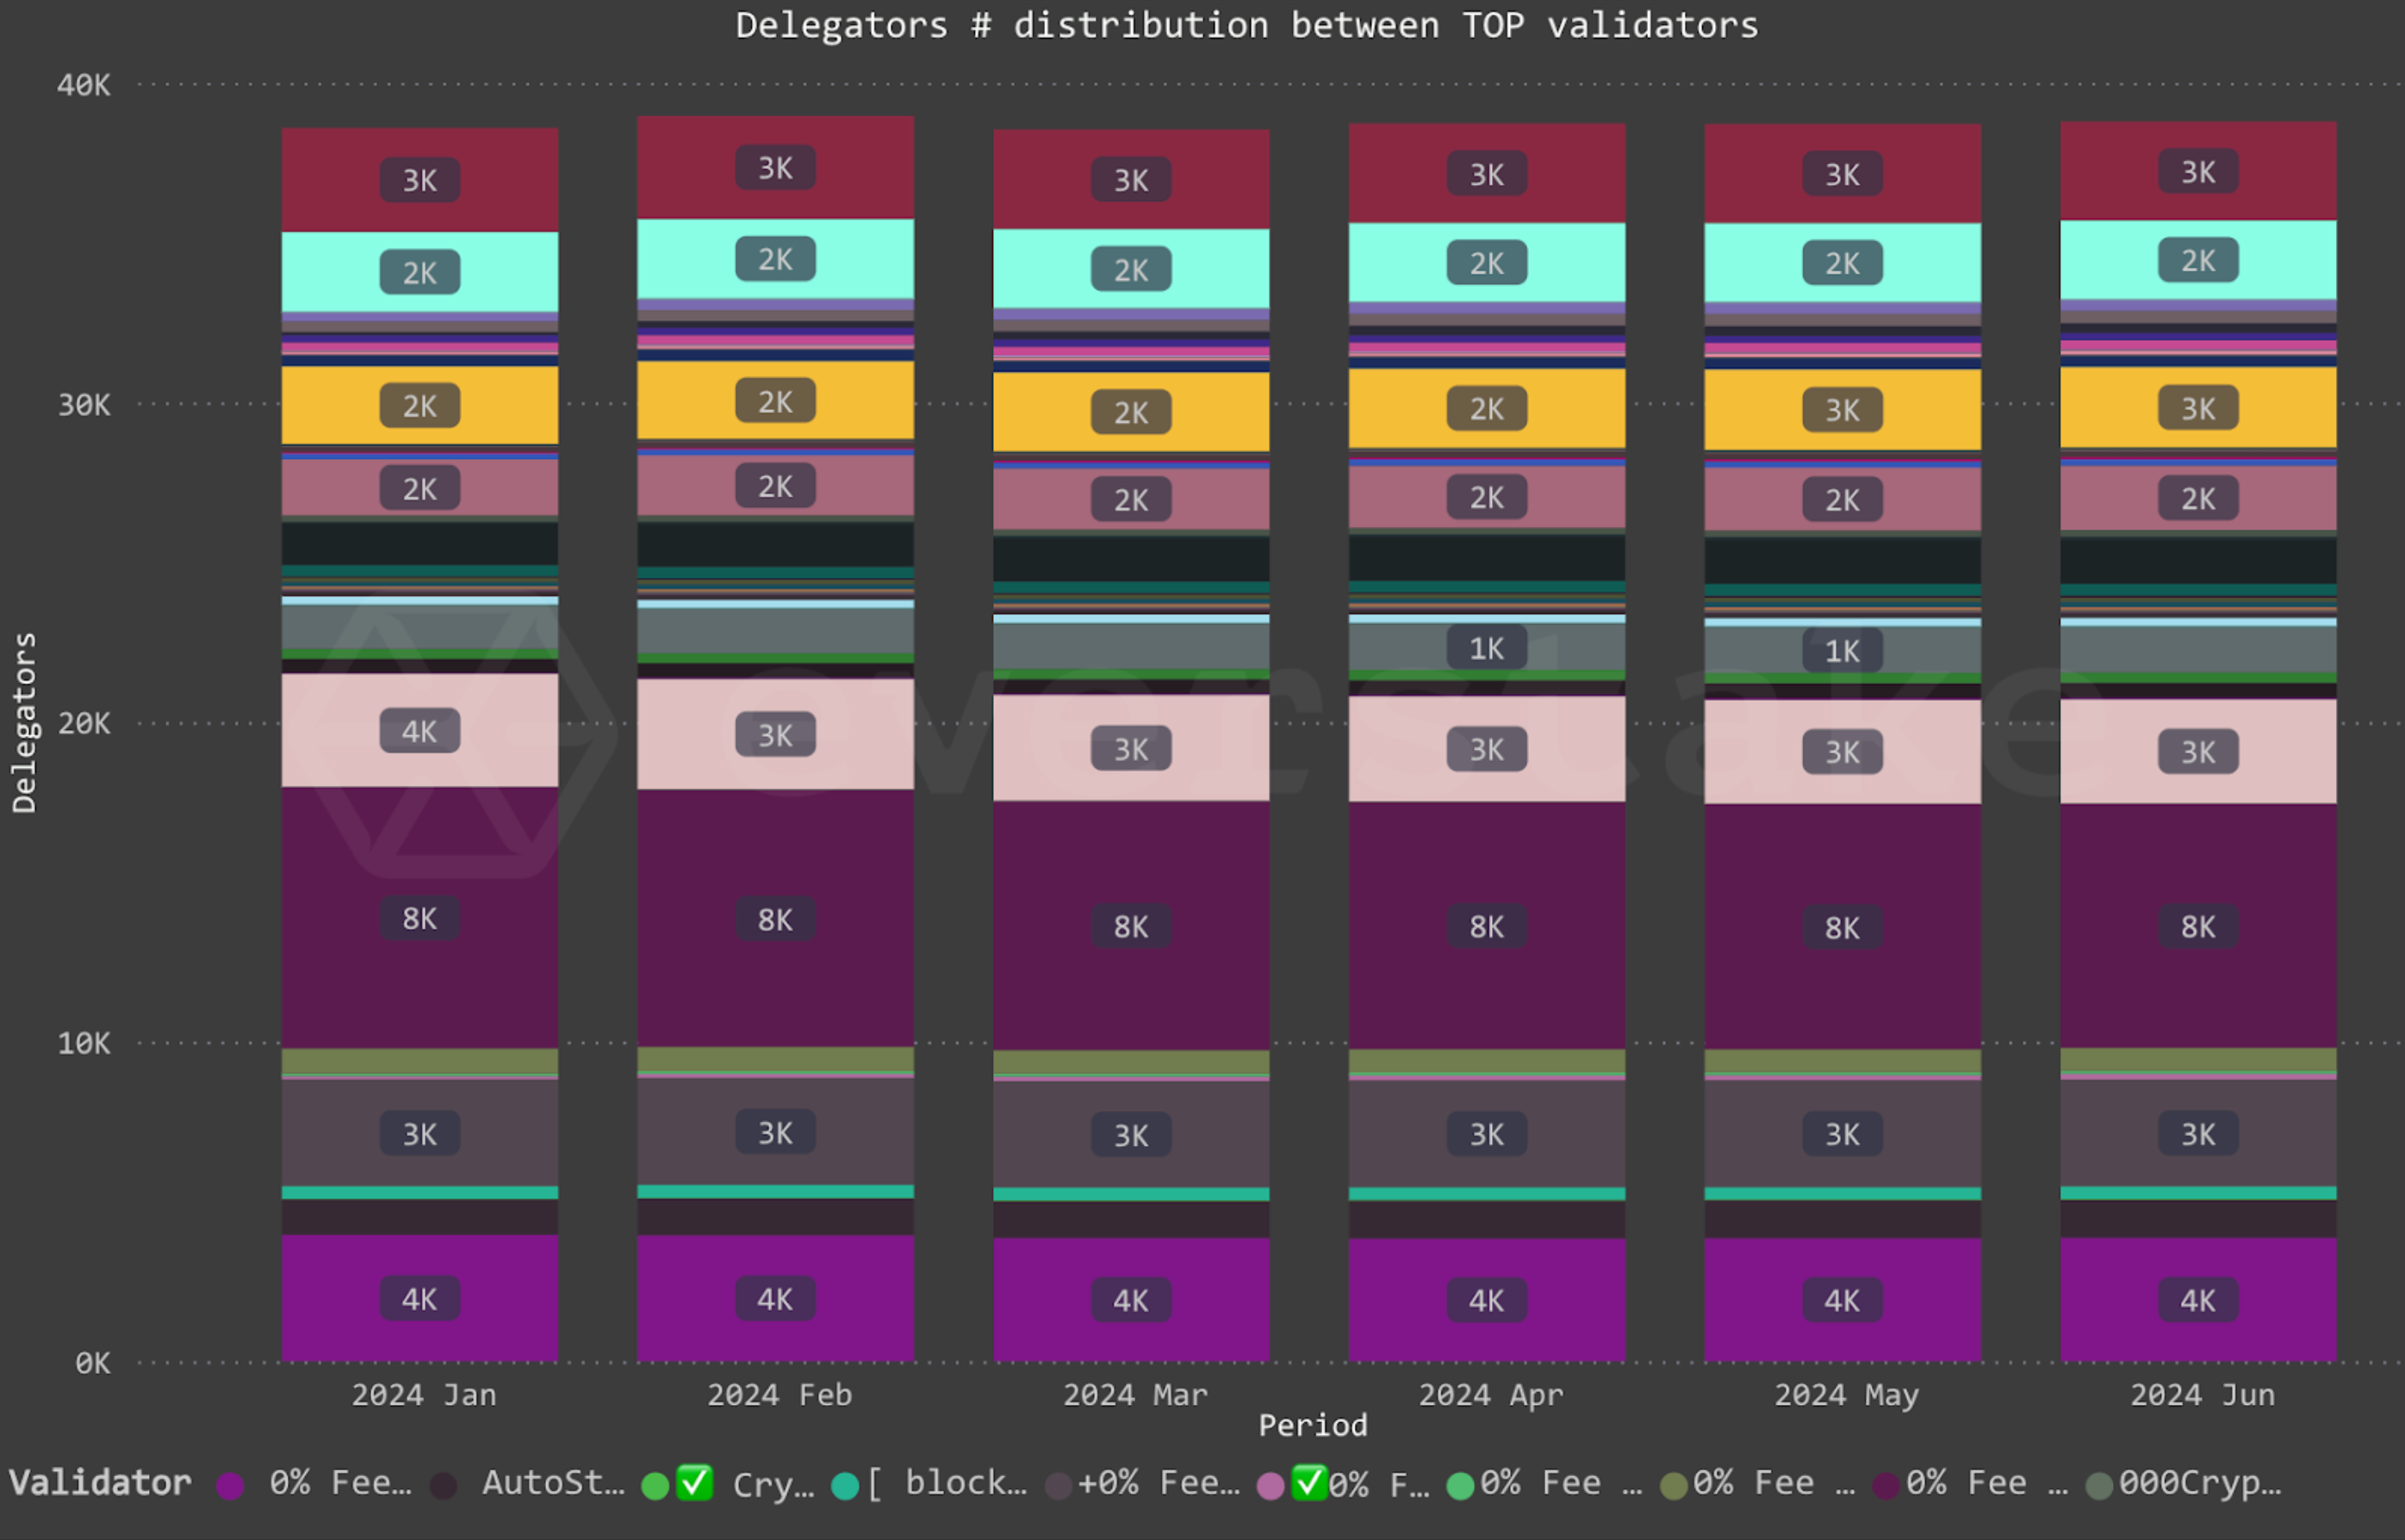Select the 4K purple bottom segment in 2024 Apr
Image resolution: width=2405 pixels, height=1540 pixels.
pos(1487,1300)
